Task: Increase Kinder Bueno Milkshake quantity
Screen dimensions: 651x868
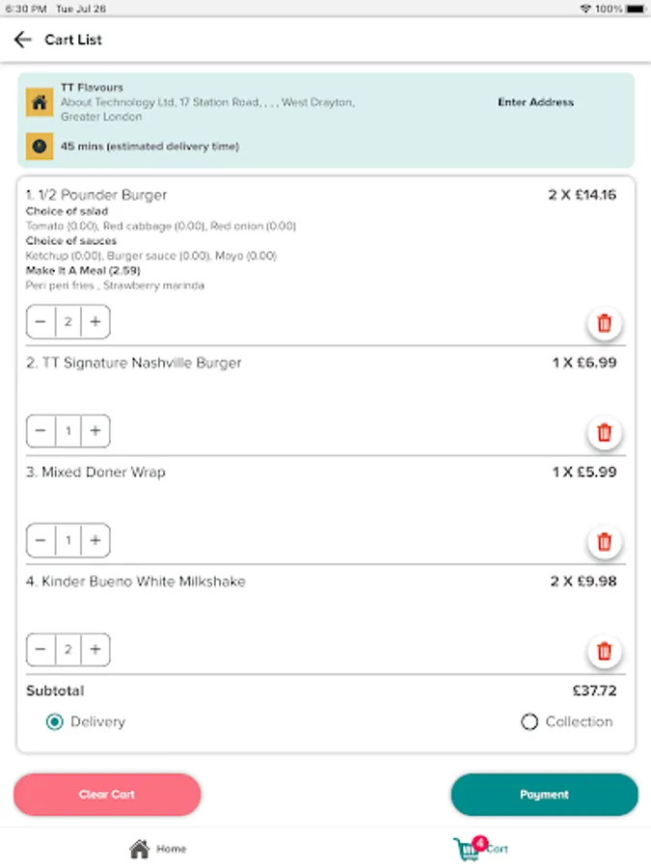Action: (x=95, y=650)
